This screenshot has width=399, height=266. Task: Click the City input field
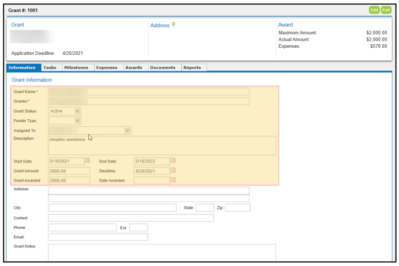112,208
